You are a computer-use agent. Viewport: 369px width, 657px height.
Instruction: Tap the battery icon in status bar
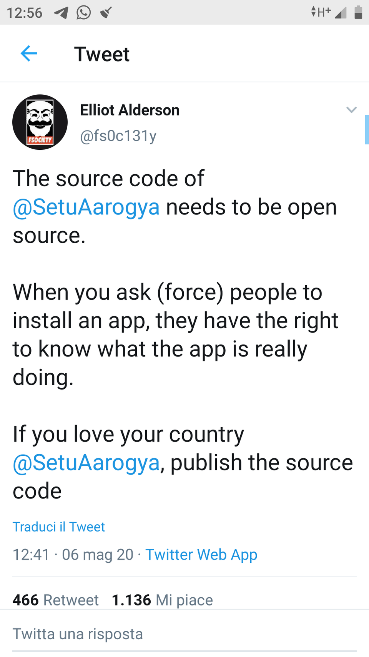tap(358, 12)
